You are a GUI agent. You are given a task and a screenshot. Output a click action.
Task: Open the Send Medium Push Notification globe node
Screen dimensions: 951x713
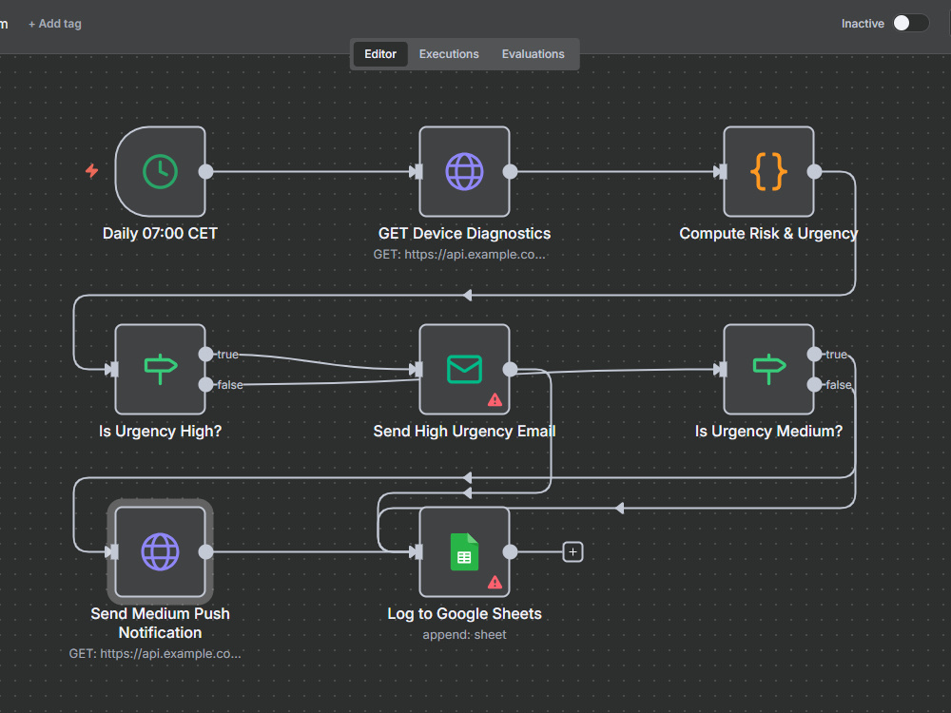click(160, 551)
